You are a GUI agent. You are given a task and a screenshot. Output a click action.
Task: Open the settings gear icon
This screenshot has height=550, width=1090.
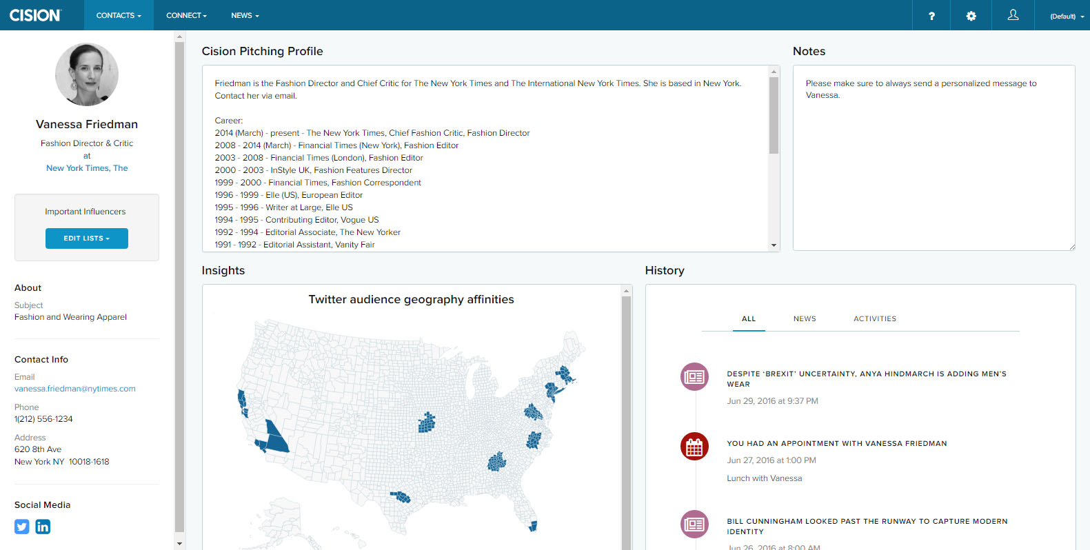pos(971,16)
